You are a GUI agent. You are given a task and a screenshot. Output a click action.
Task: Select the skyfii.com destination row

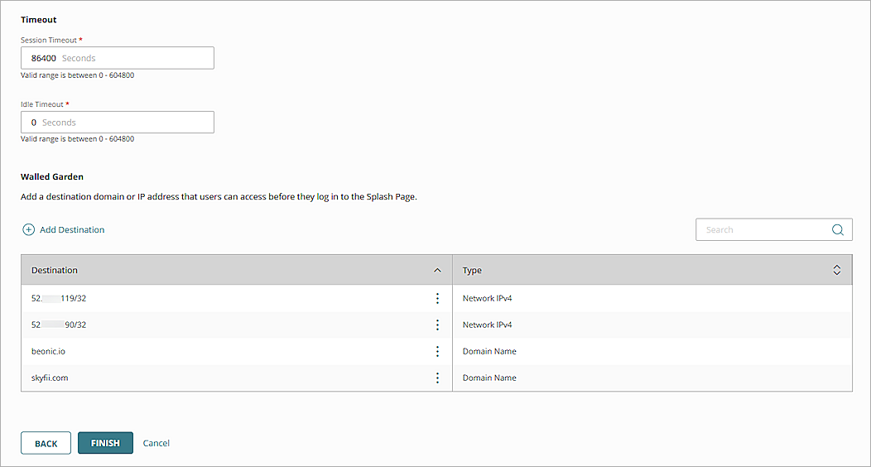[50, 378]
